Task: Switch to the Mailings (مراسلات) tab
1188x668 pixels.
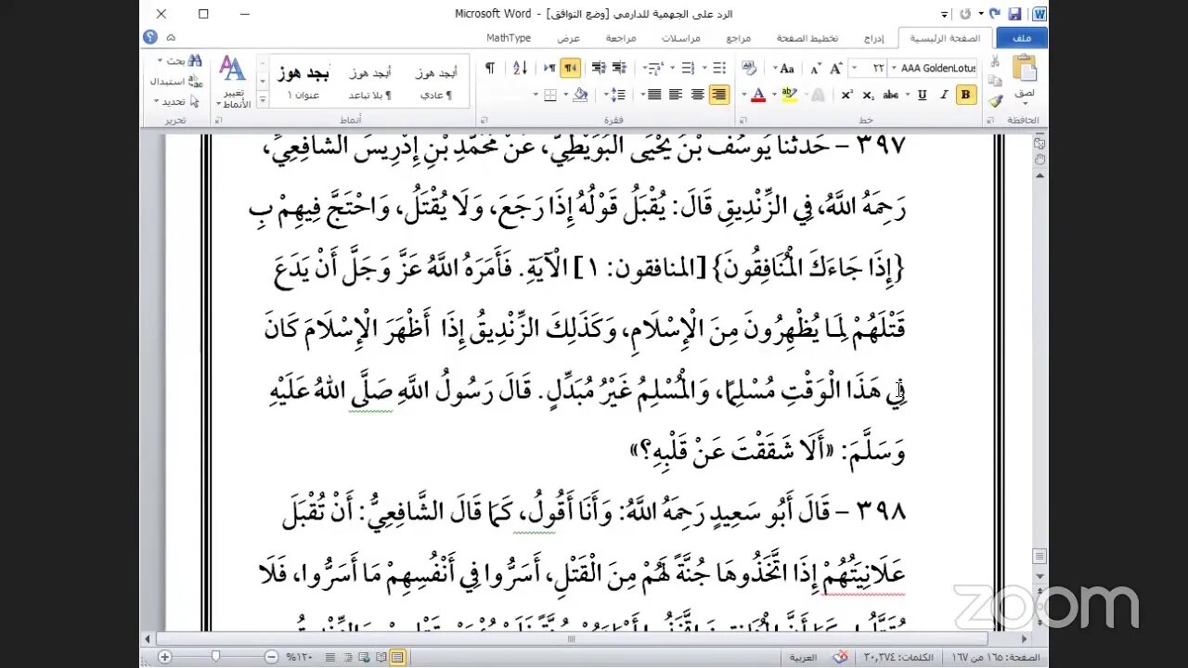Action: point(680,38)
